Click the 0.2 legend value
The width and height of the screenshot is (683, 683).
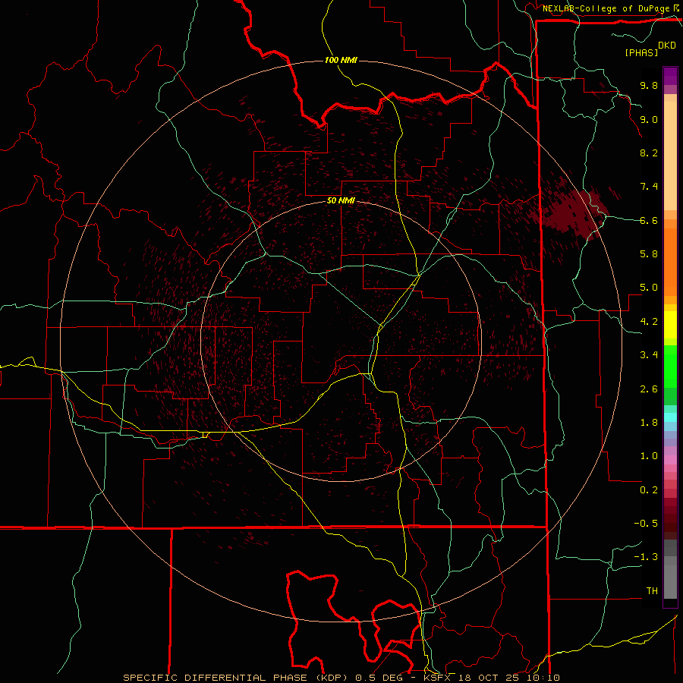pos(649,490)
